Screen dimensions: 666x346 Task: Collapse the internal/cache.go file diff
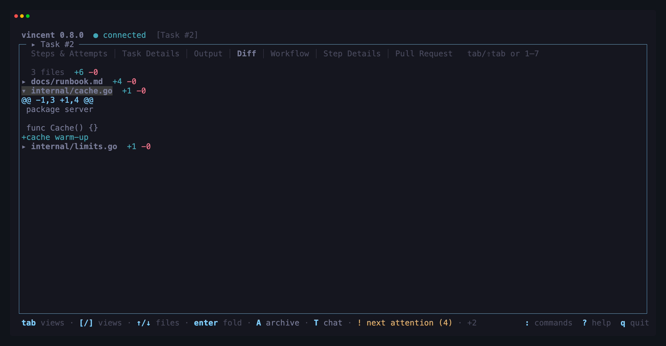tap(24, 91)
